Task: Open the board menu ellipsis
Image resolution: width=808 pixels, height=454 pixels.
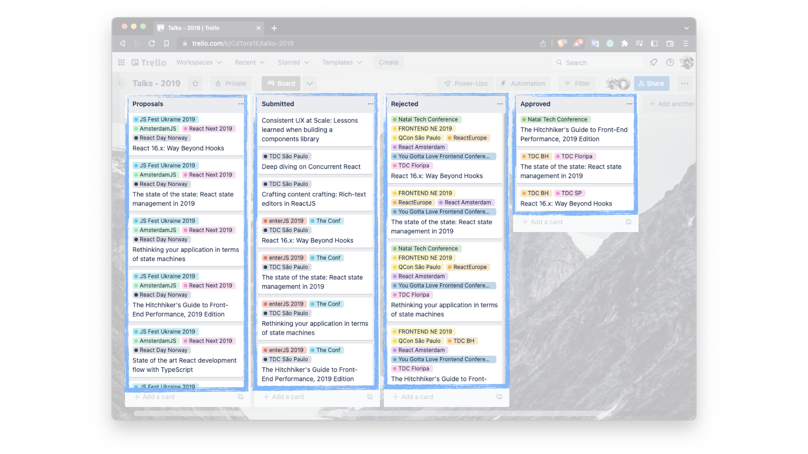Action: (x=685, y=84)
